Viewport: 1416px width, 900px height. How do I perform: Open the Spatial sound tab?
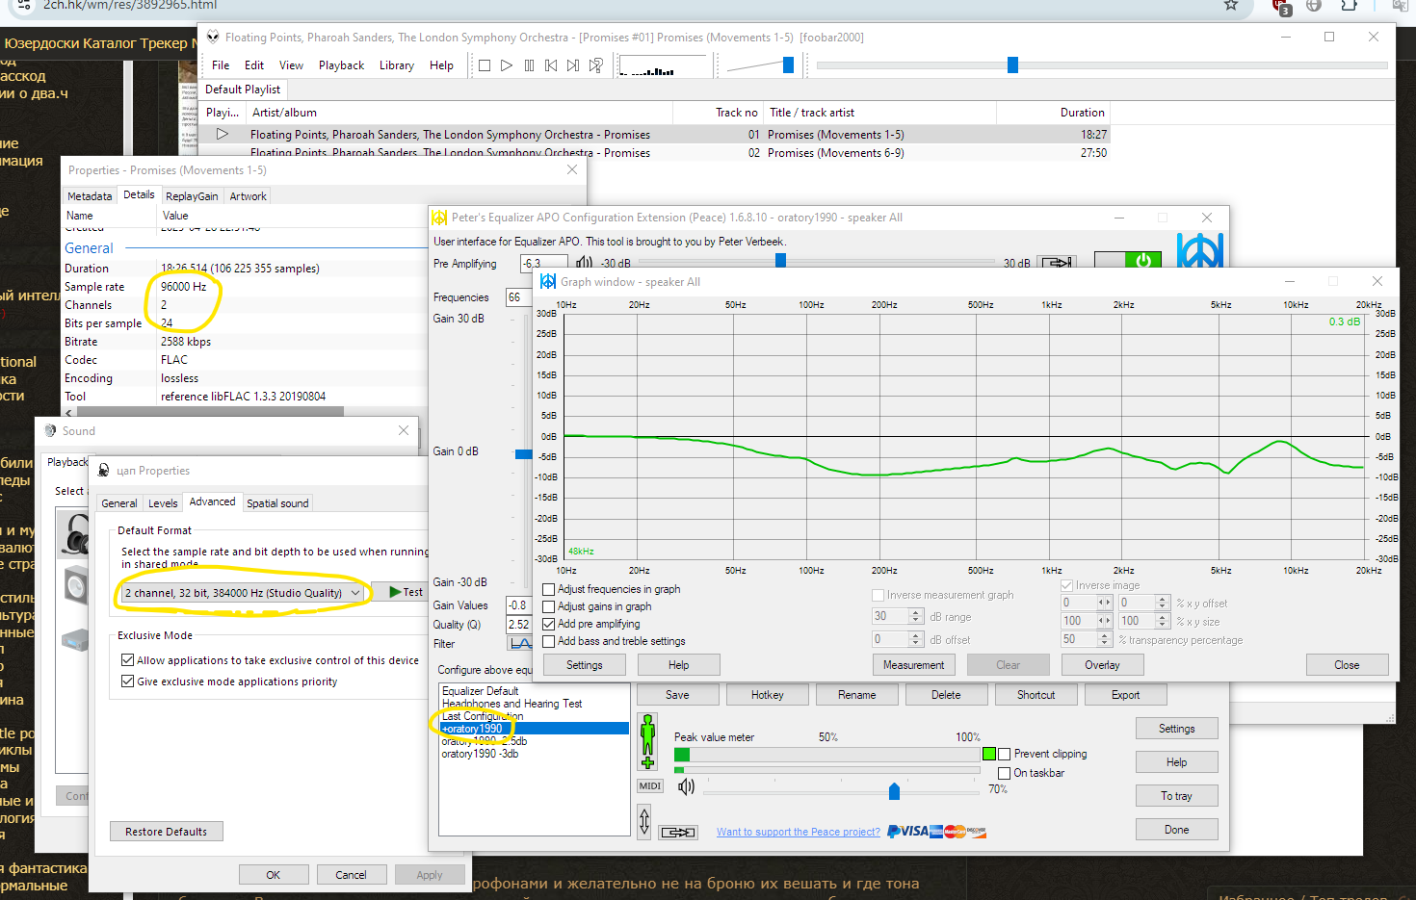277,503
